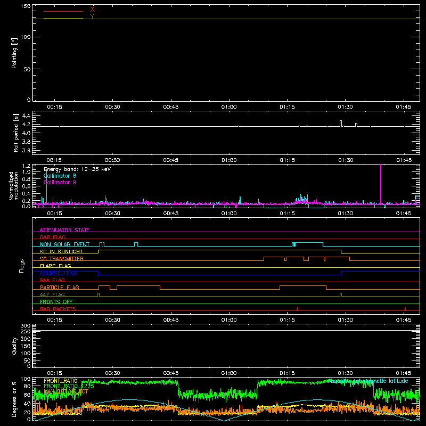The image size is (426, 426).
Task: Click 01:45 time label under Pointing plot
Action: pos(404,107)
